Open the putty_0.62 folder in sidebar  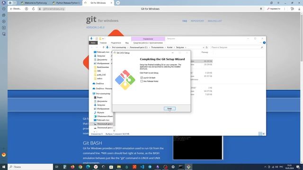click(100, 75)
